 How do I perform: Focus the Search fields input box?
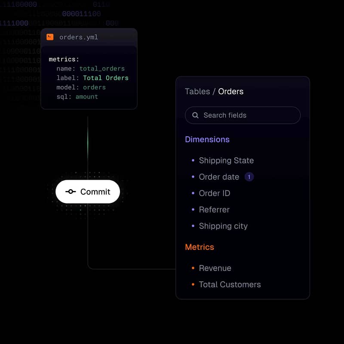243,115
